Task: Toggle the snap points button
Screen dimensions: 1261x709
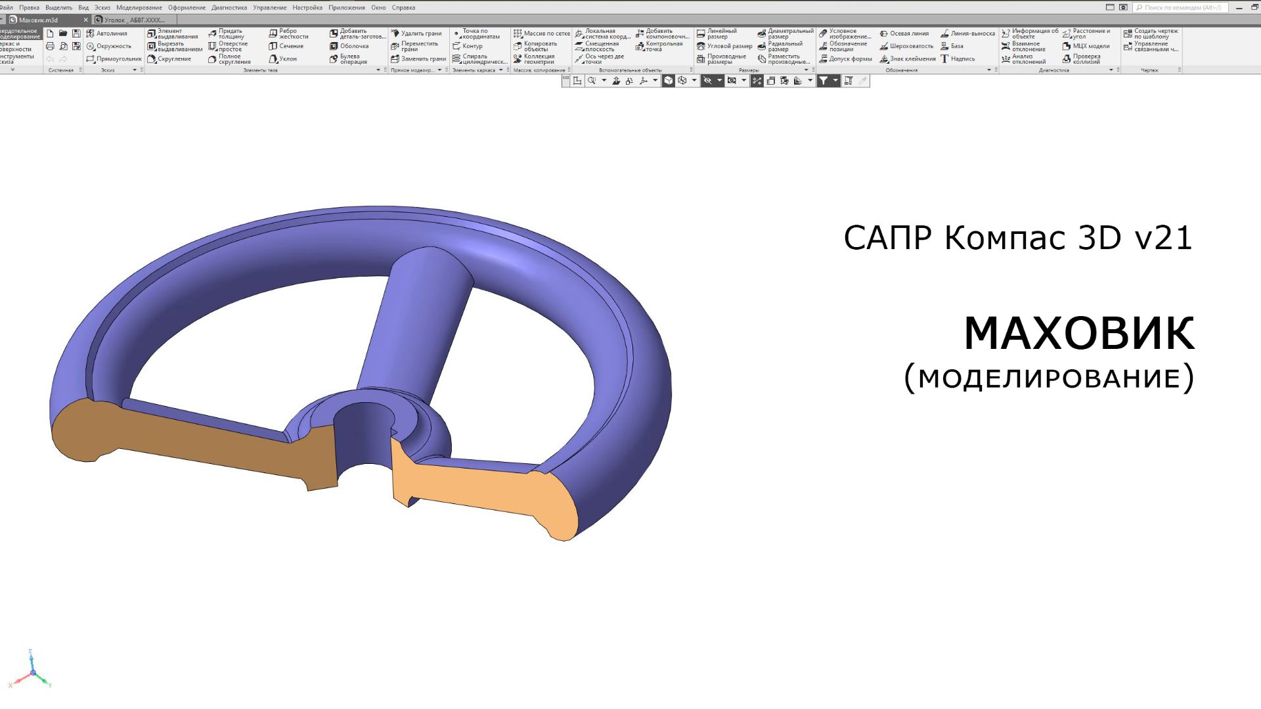Action: (x=757, y=81)
